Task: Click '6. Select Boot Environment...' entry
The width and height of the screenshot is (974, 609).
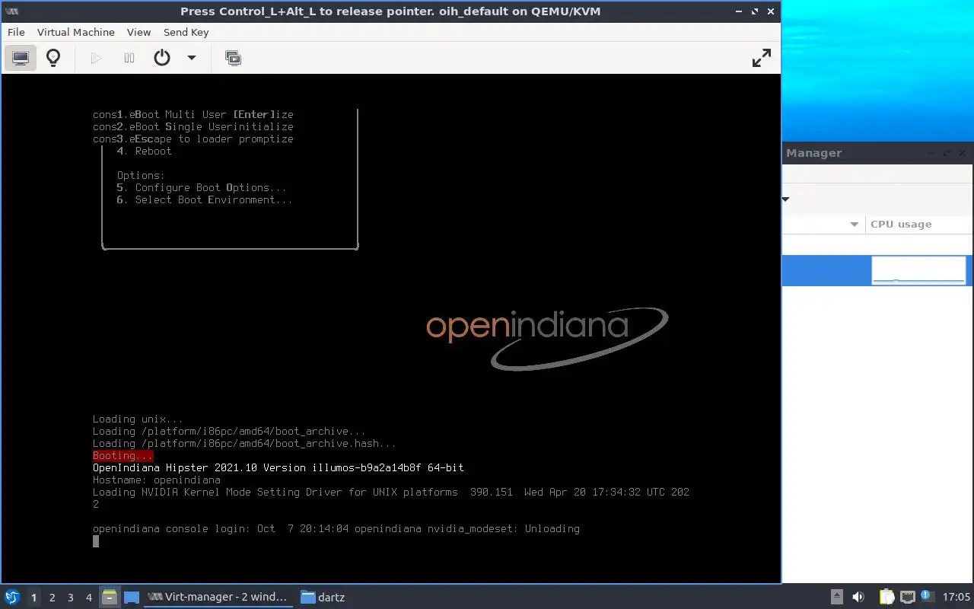Action: (x=205, y=199)
